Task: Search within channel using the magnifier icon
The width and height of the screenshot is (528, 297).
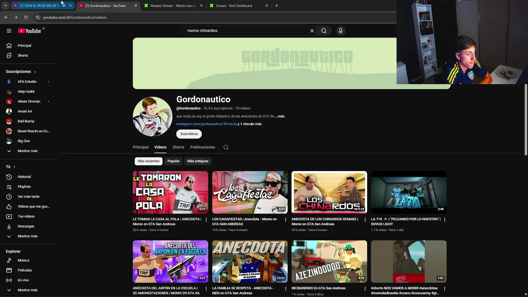Action: (226, 147)
